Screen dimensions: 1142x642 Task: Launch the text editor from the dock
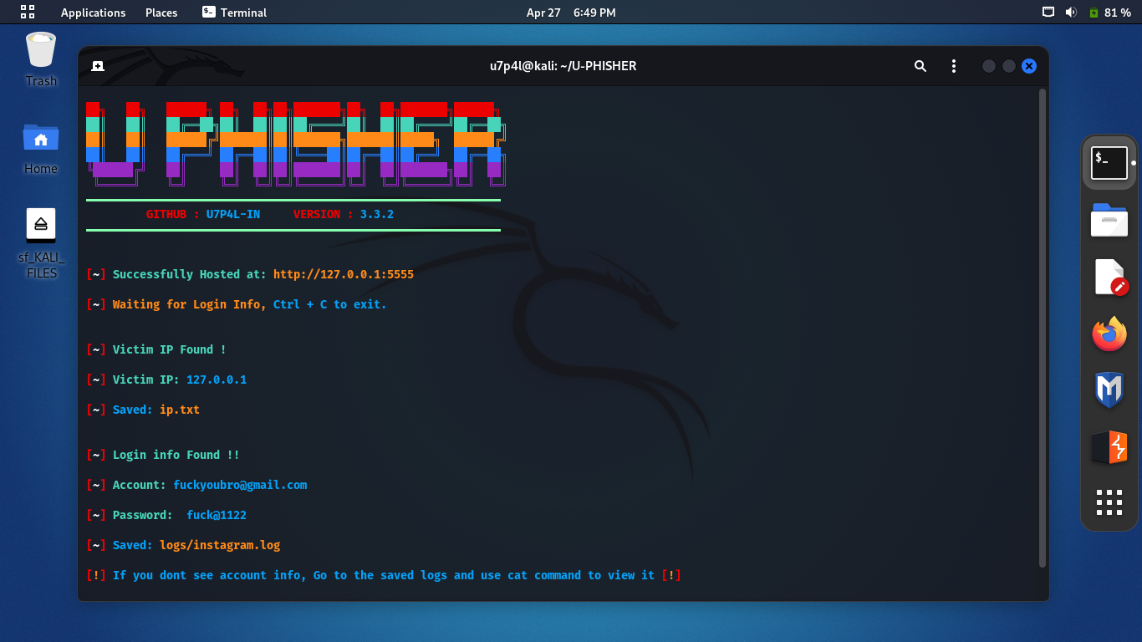click(x=1109, y=278)
